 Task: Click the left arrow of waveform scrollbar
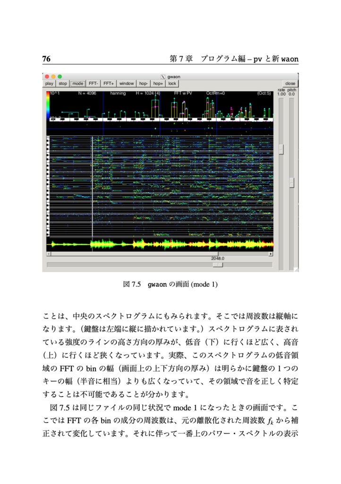tap(48, 254)
